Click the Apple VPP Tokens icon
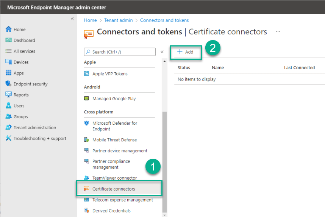 86,73
